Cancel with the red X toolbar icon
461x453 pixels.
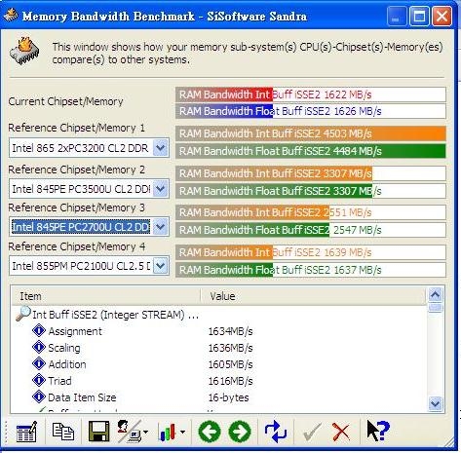coord(341,433)
